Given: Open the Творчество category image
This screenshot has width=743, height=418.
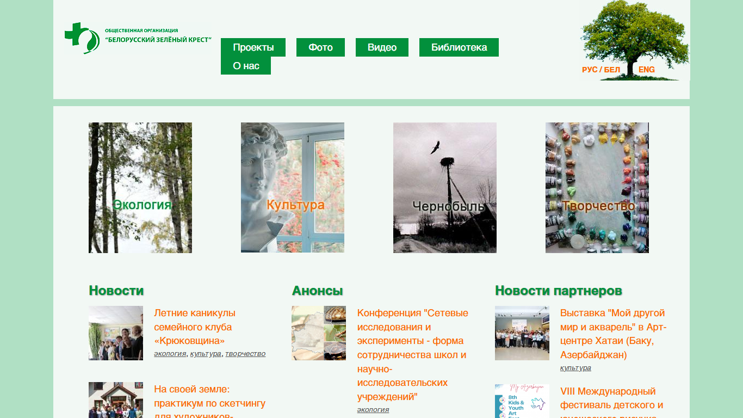Looking at the screenshot, I should click(x=597, y=188).
